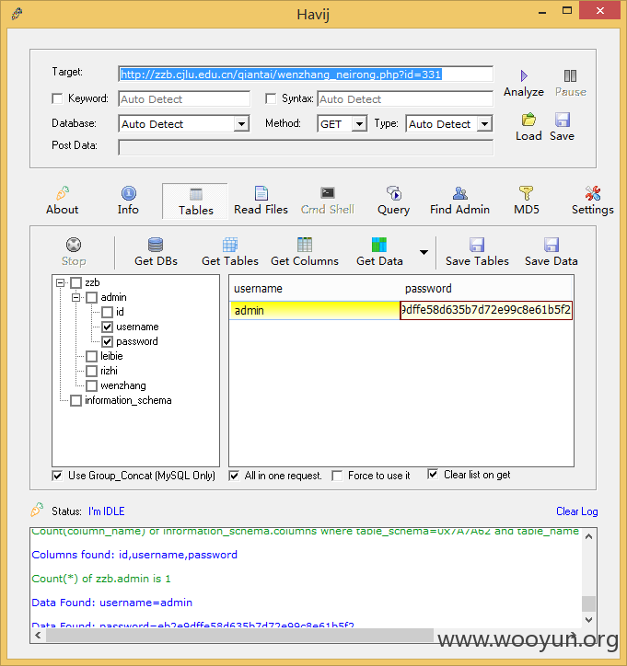Open the MD5 section
Screen dimensions: 627x666
[527, 201]
